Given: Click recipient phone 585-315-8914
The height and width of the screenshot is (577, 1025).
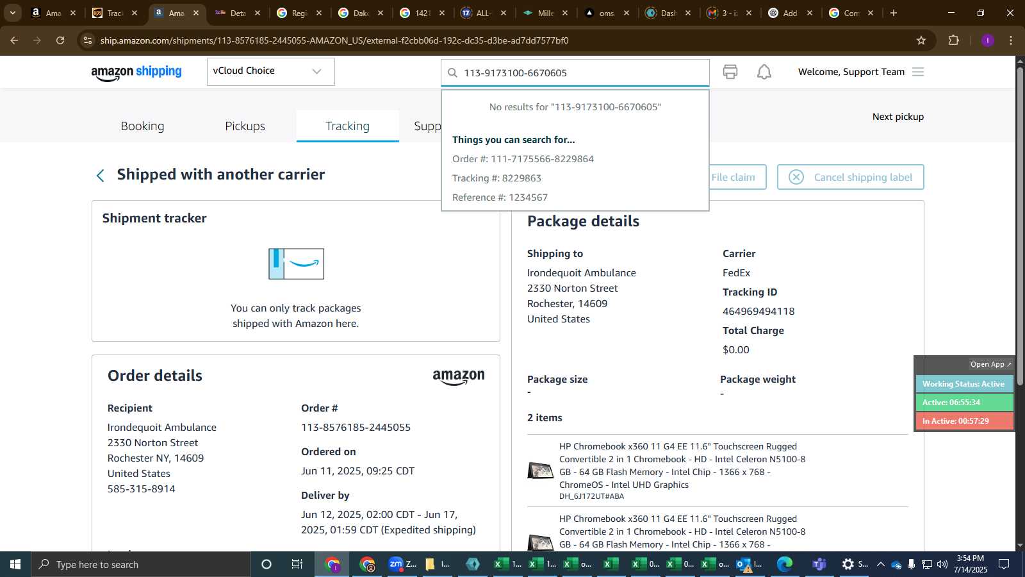Looking at the screenshot, I should 141,489.
